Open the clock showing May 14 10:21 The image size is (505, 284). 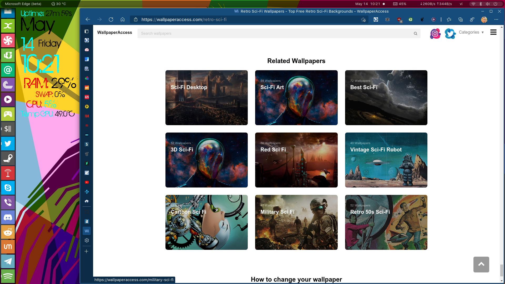368,4
